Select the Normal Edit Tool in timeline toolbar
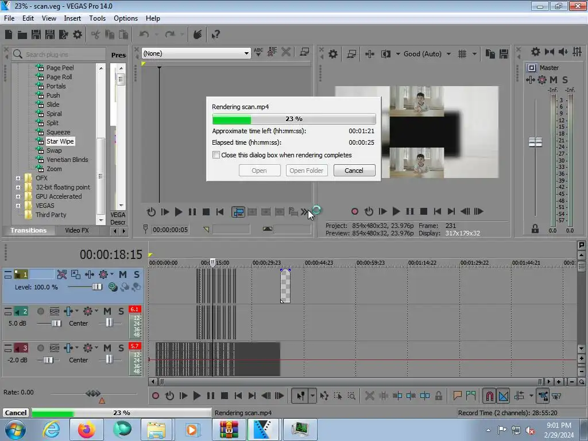This screenshot has height=441, width=588. [x=301, y=396]
